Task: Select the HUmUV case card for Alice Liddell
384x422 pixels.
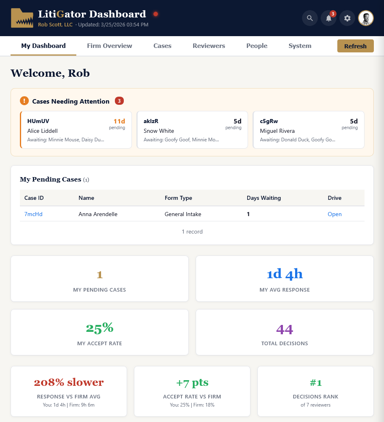Action: point(76,130)
